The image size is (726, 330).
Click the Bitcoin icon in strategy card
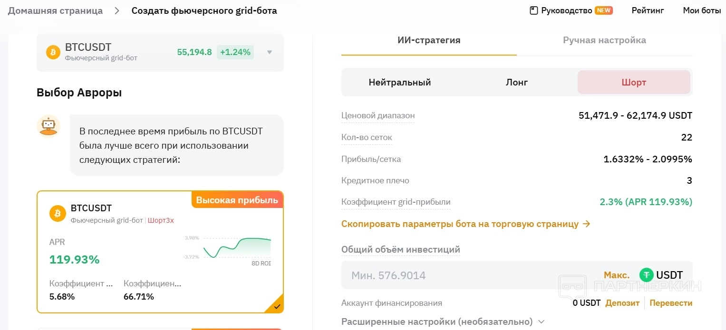tap(58, 214)
